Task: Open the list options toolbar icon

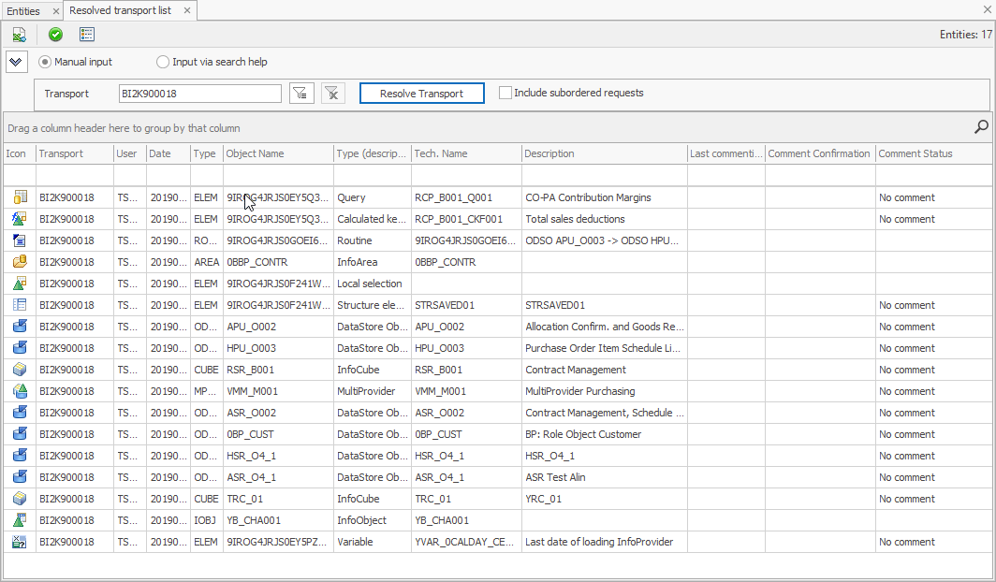Action: [87, 34]
